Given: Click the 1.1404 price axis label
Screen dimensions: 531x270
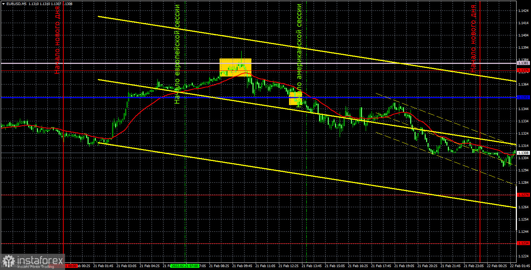Looking at the screenshot, I should point(523,35).
